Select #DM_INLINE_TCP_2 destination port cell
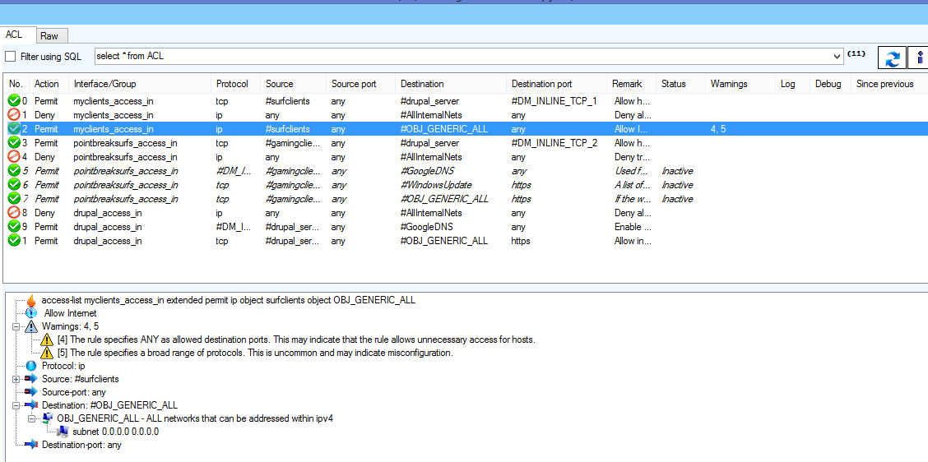This screenshot has width=928, height=462. point(554,142)
